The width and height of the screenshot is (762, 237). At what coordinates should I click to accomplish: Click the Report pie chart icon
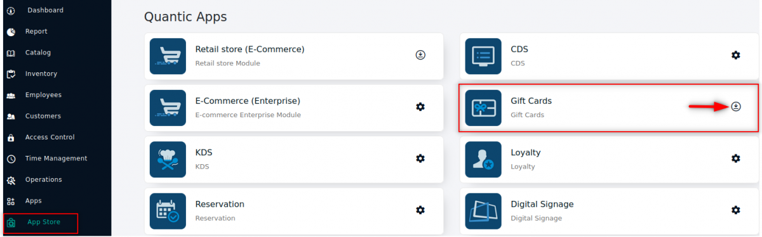point(11,32)
